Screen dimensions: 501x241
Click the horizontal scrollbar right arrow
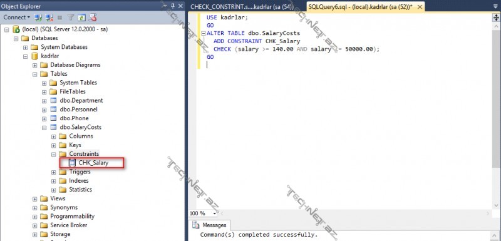(x=488, y=213)
